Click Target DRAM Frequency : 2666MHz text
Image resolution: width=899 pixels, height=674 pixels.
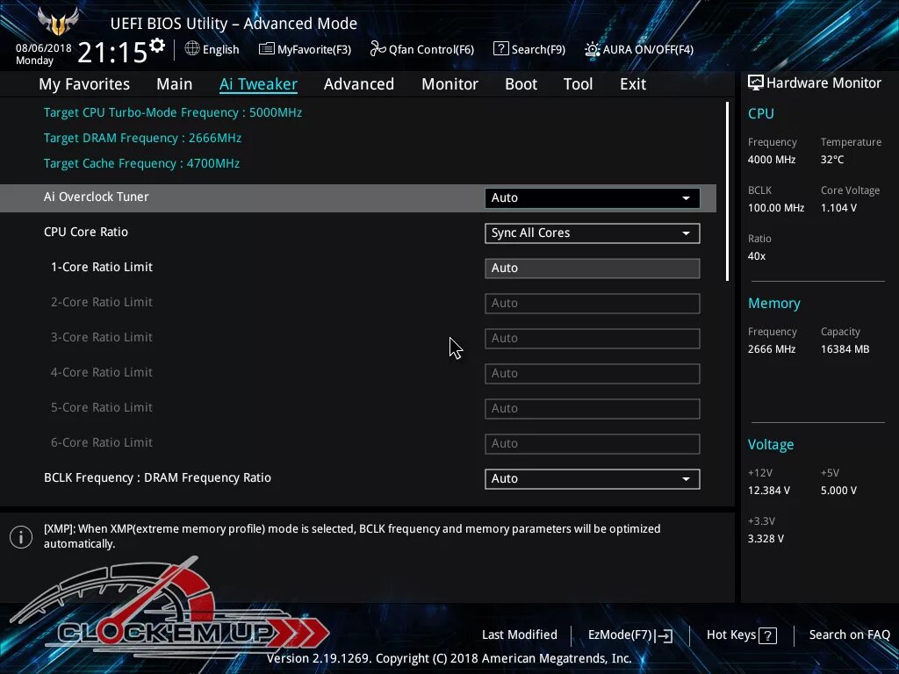[142, 138]
